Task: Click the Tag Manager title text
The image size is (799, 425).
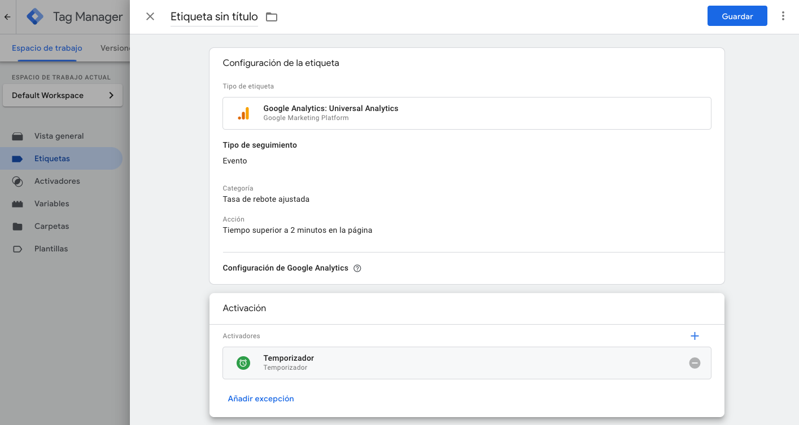Action: [x=88, y=17]
